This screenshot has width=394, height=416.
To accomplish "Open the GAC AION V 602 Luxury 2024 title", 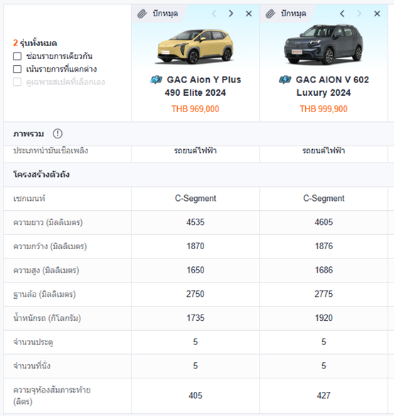I will (324, 86).
